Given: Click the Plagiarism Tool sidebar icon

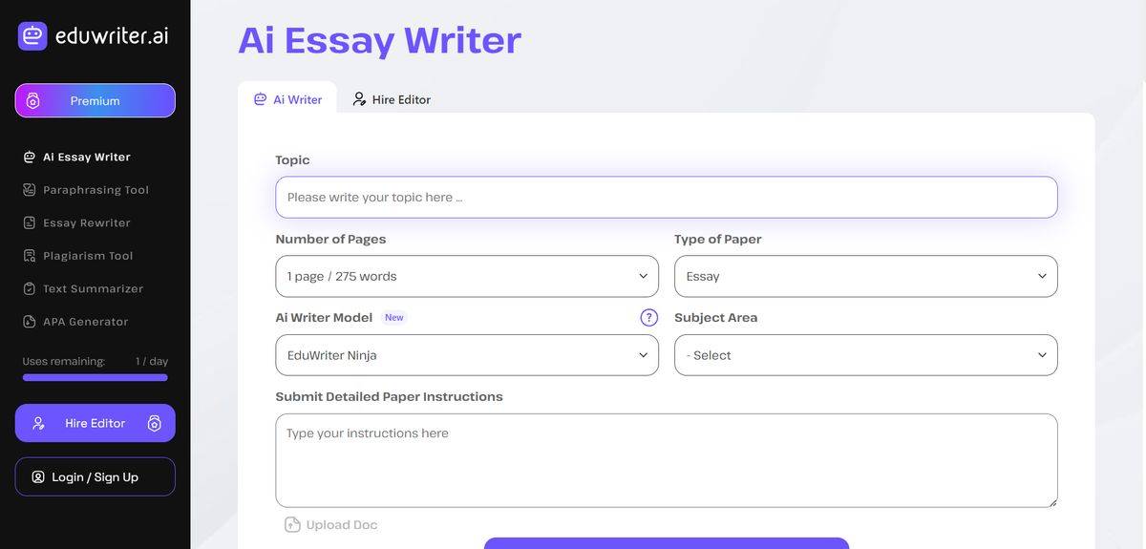Looking at the screenshot, I should [x=30, y=256].
